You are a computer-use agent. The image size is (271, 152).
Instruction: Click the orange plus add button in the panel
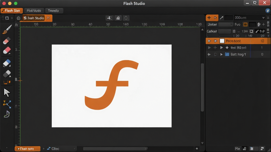(x=209, y=18)
